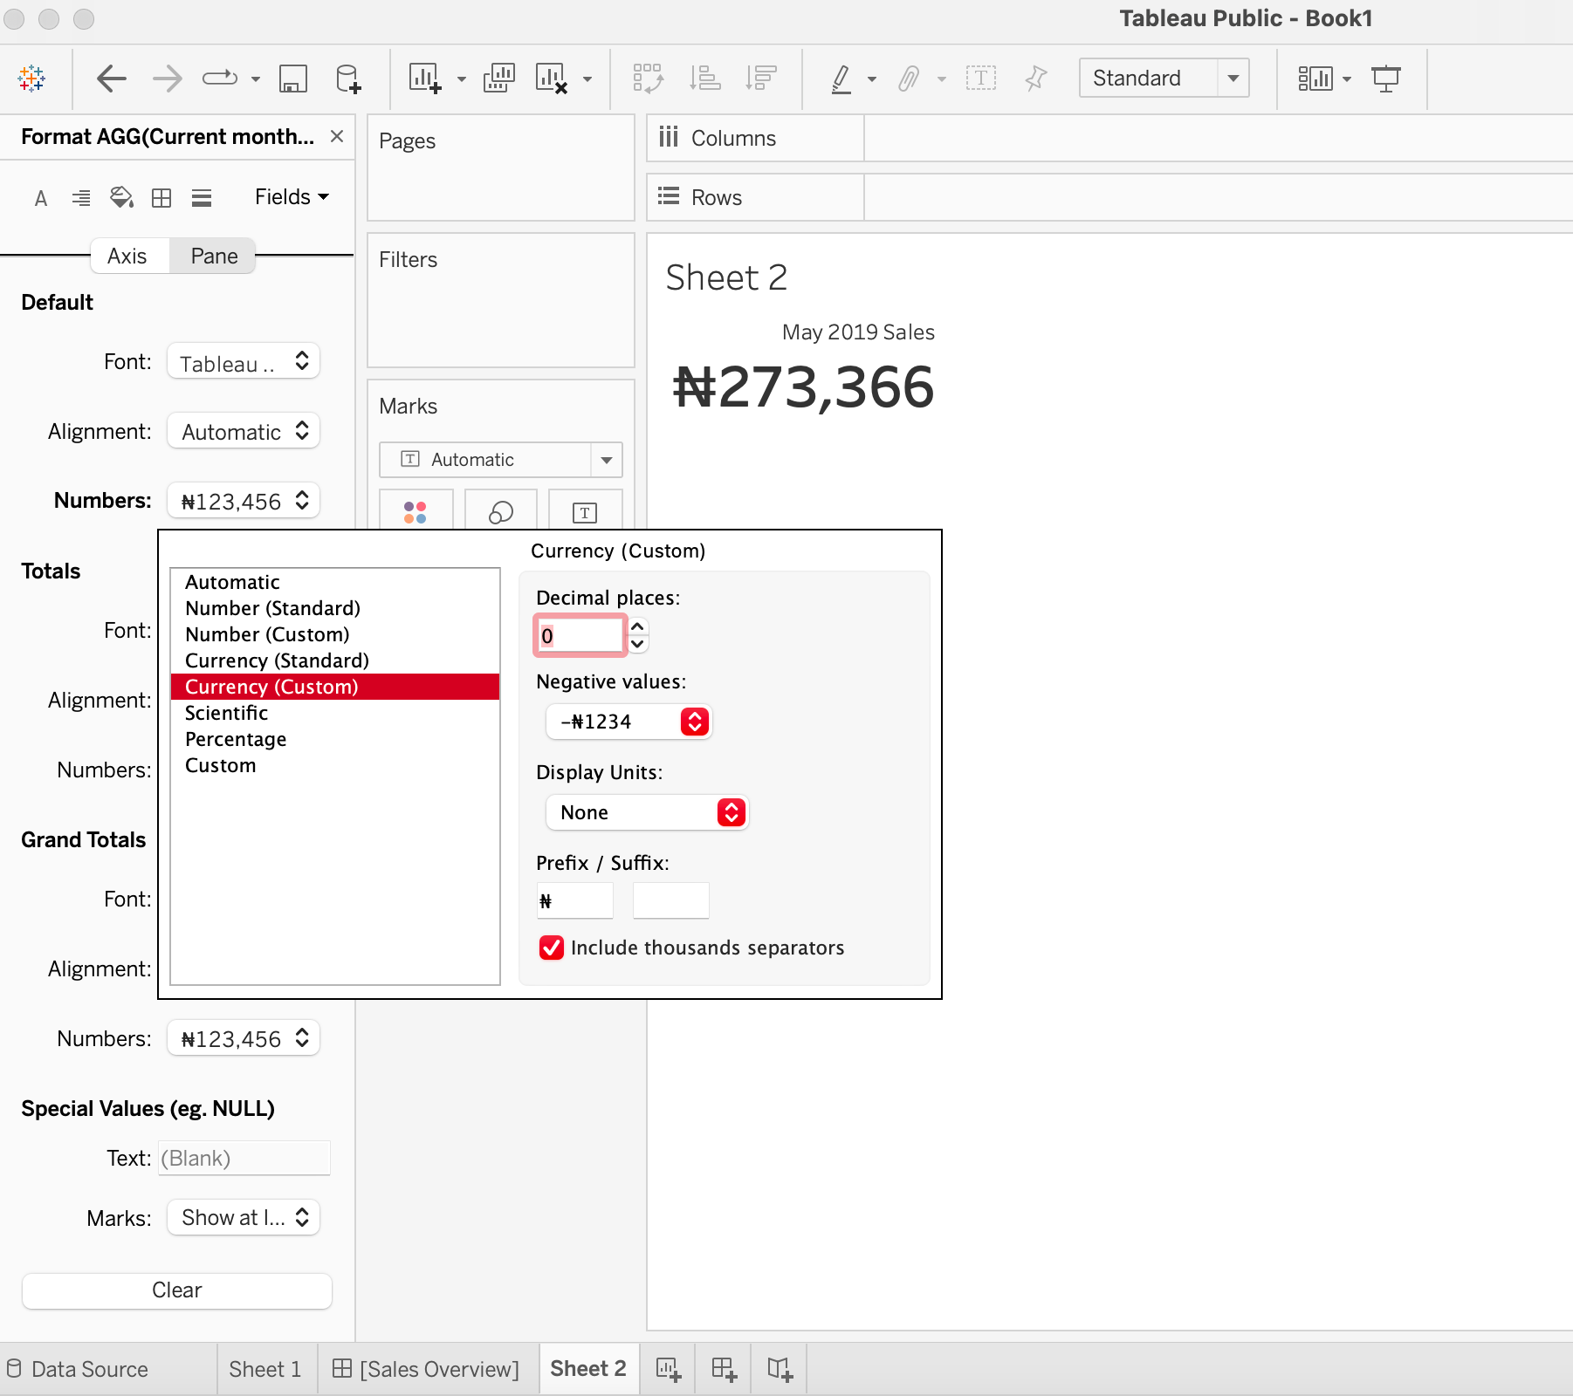Click the empty Suffix input field
The width and height of the screenshot is (1573, 1396).
[x=671, y=900]
